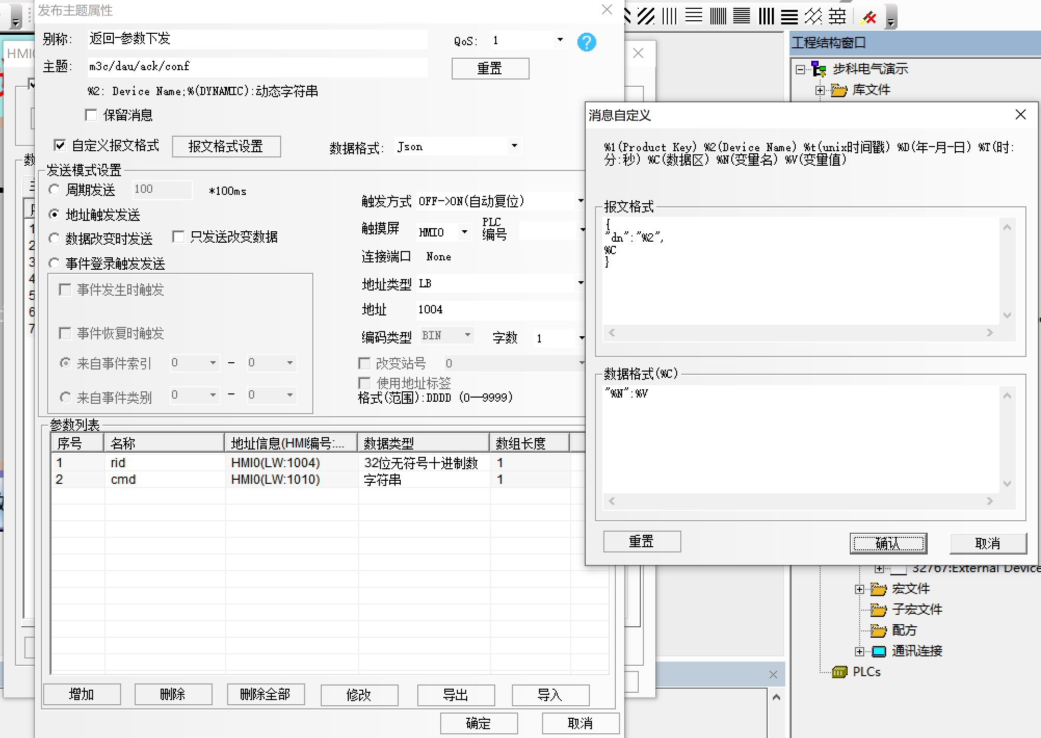Select the dense vertical lines fill pattern

(x=718, y=16)
